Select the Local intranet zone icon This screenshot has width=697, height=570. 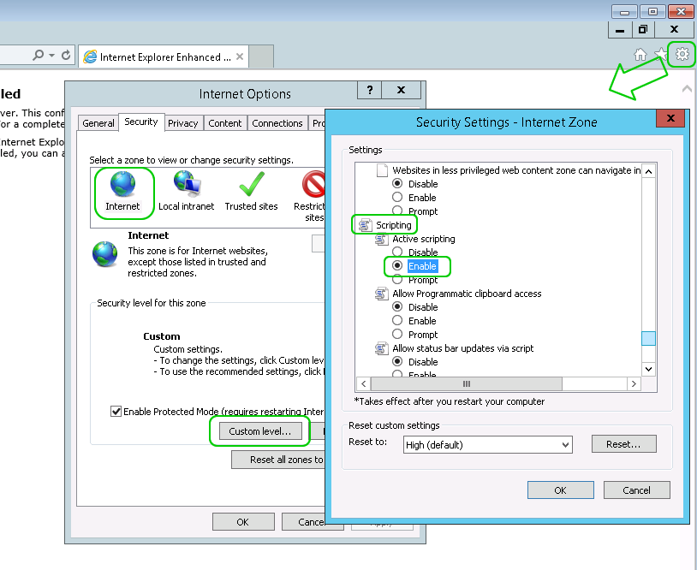pos(188,184)
